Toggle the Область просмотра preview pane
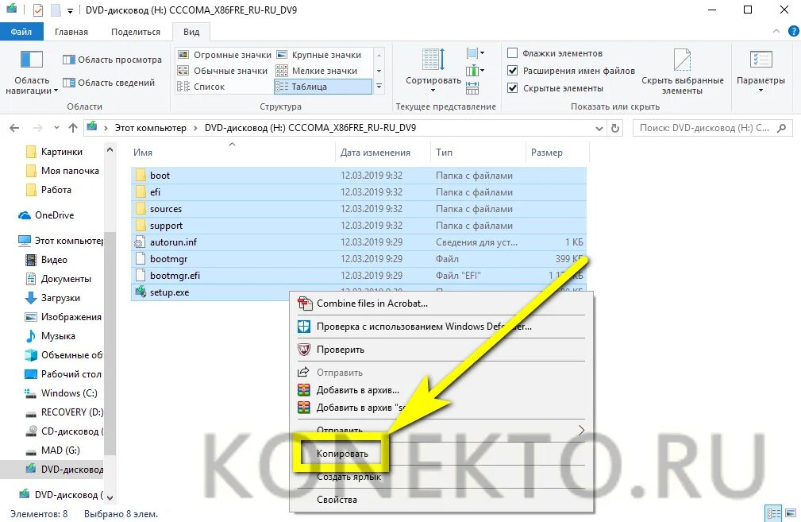Viewport: 801px width, 522px height. (112, 60)
